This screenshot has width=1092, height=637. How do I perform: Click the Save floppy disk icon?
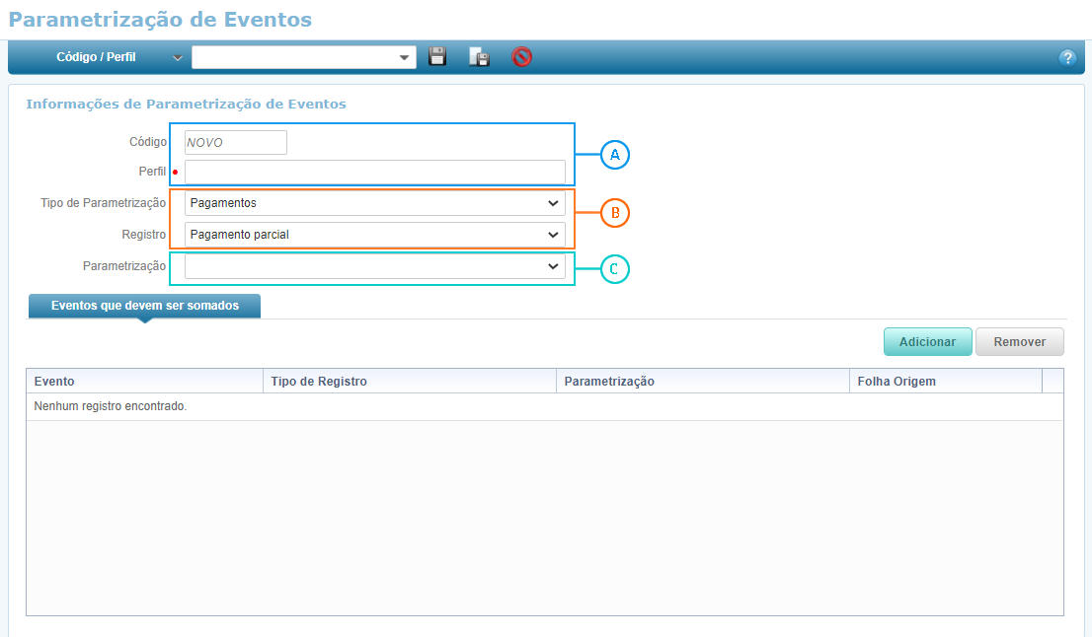[437, 57]
